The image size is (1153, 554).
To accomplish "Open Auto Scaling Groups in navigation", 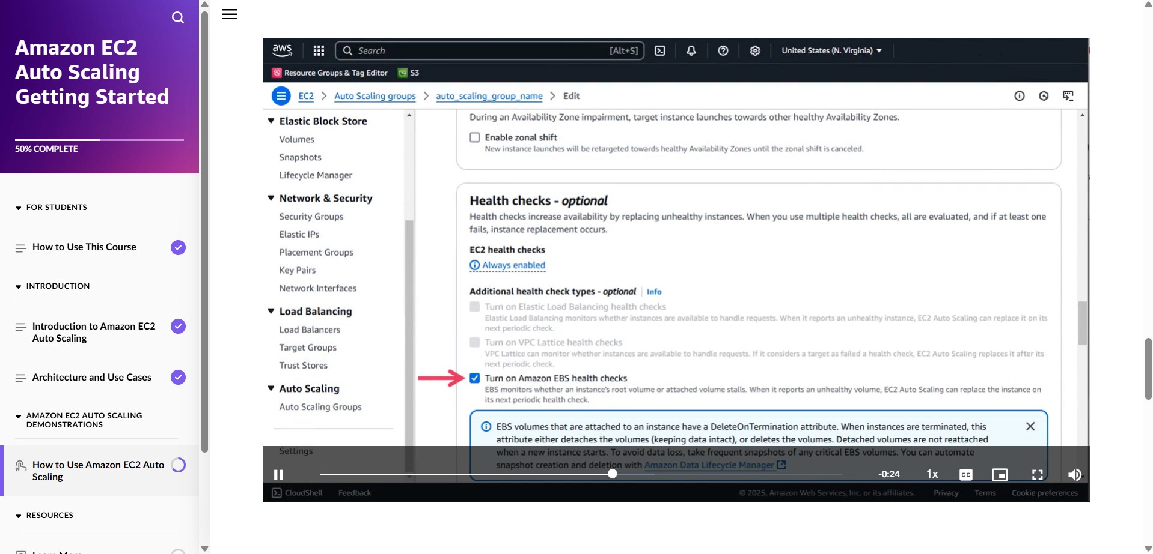I will pos(320,407).
